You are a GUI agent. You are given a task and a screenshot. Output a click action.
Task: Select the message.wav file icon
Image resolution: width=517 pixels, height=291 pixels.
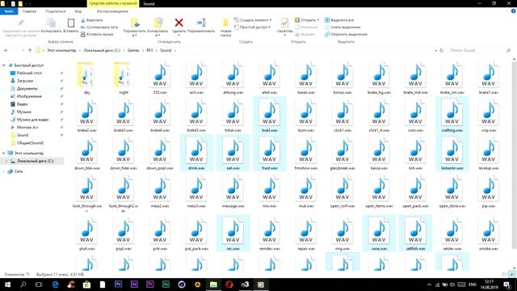tap(233, 188)
